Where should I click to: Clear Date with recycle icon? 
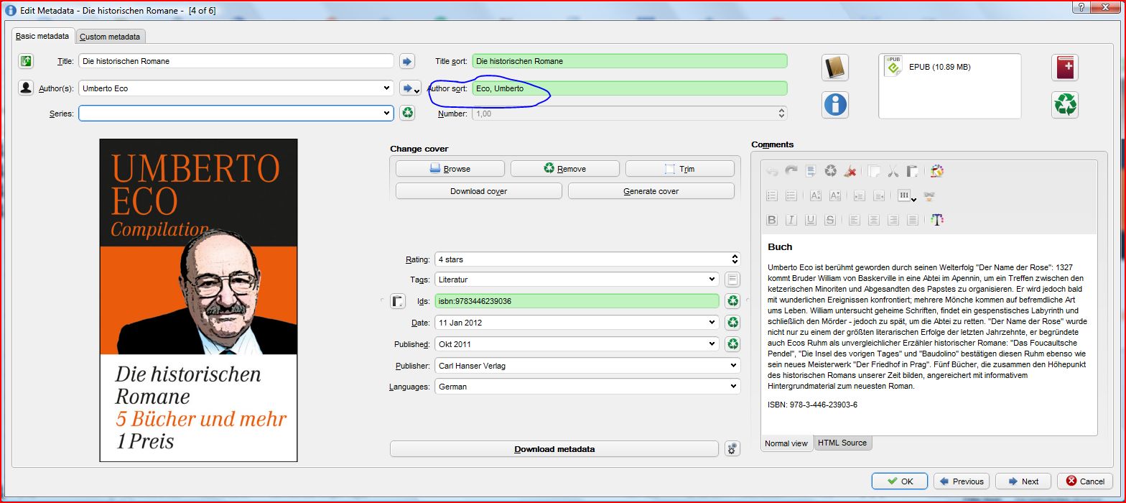[732, 323]
